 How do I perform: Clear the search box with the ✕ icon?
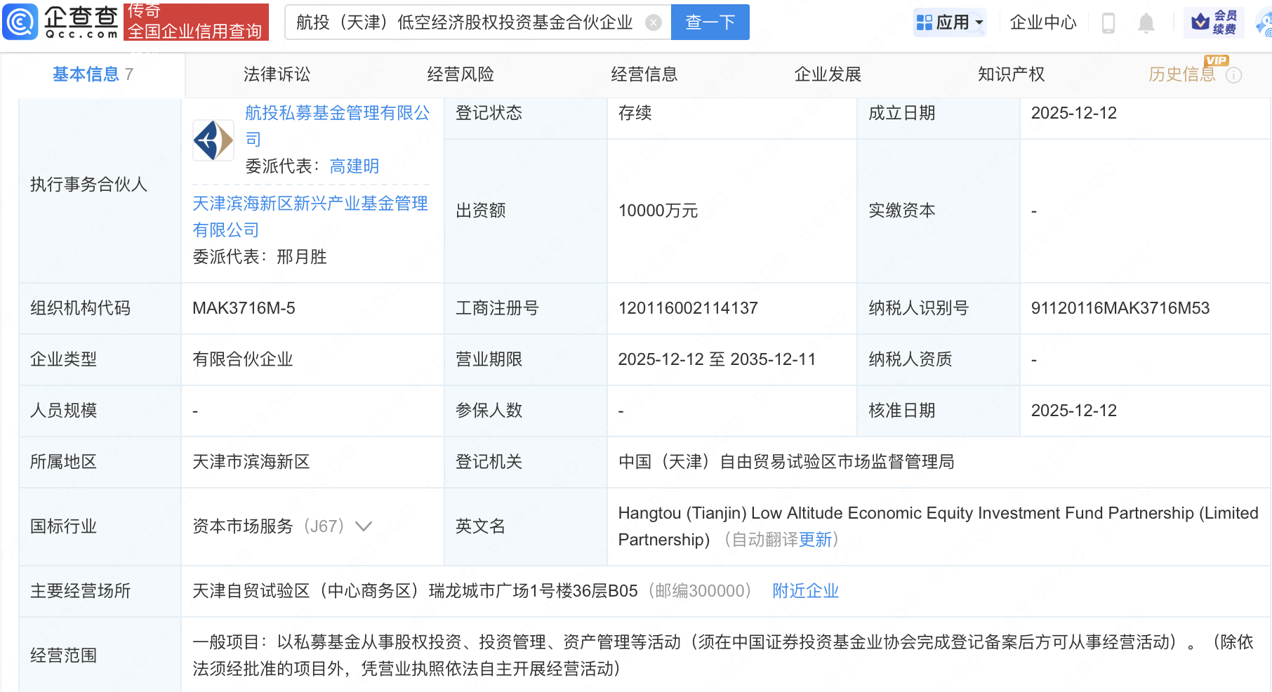click(x=654, y=22)
